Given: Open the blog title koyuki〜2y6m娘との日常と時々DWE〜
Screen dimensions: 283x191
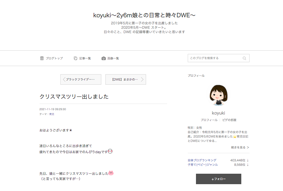Looking at the screenshot, I should [x=144, y=15].
